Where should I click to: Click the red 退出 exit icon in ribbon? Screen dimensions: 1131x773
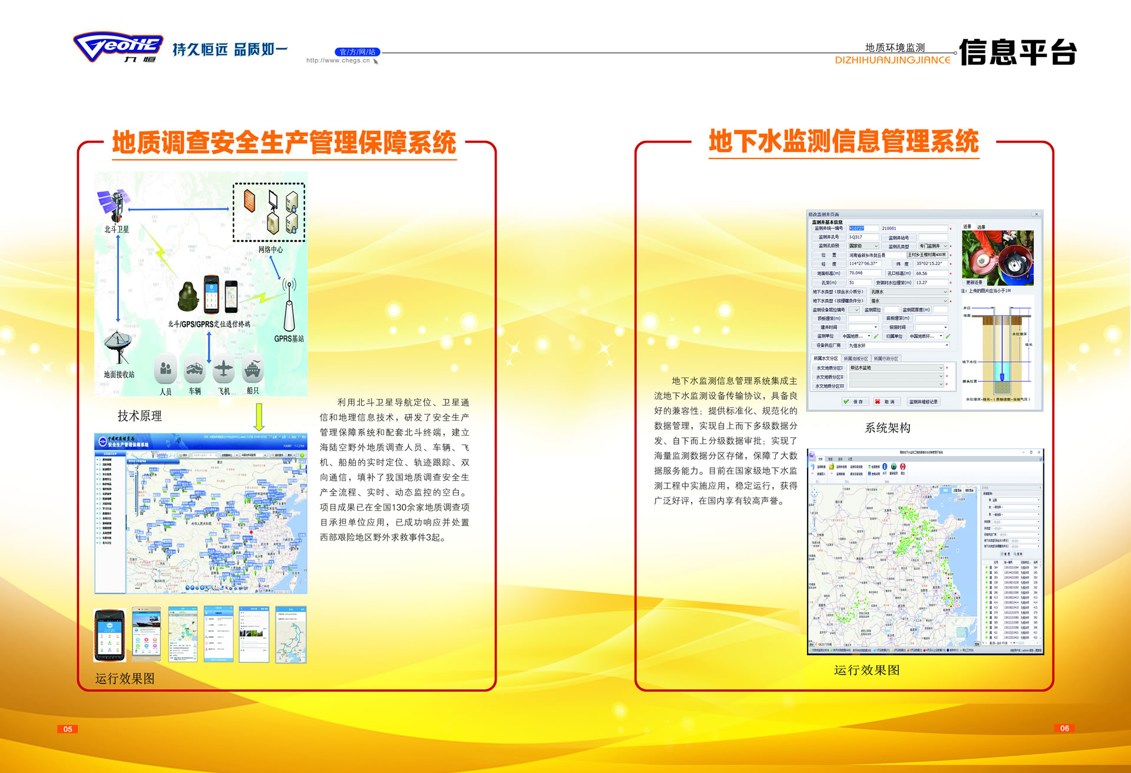903,467
